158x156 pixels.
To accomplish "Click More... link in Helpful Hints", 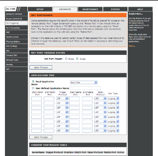I will [x=132, y=46].
